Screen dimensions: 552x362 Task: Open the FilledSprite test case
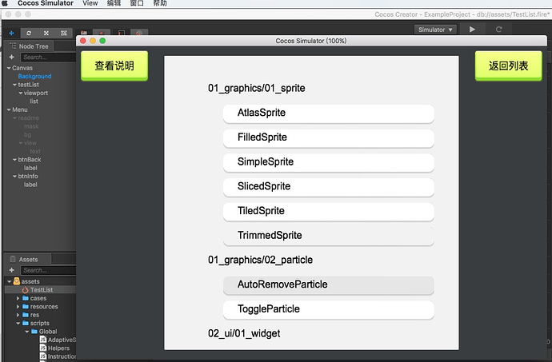pos(329,138)
